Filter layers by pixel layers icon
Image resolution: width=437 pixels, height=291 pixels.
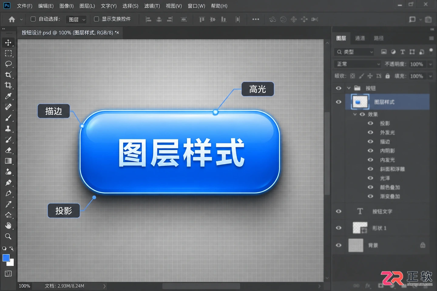(384, 52)
